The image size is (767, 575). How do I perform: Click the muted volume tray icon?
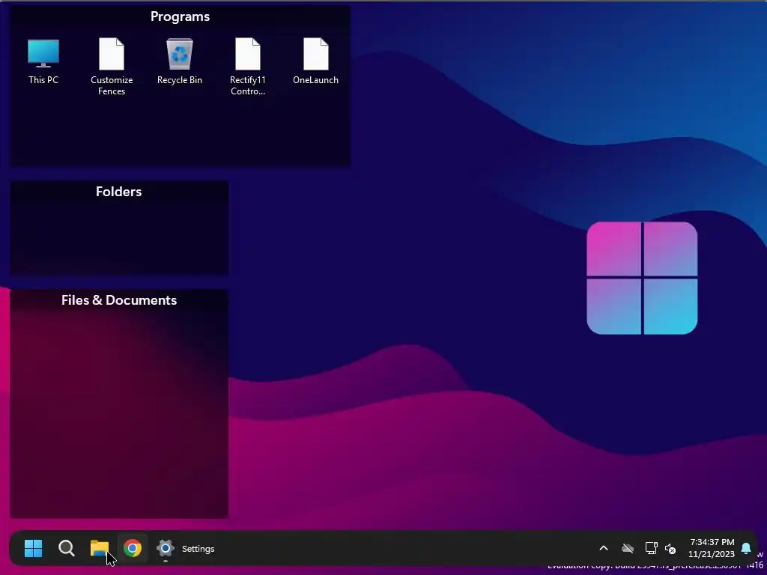click(x=670, y=549)
